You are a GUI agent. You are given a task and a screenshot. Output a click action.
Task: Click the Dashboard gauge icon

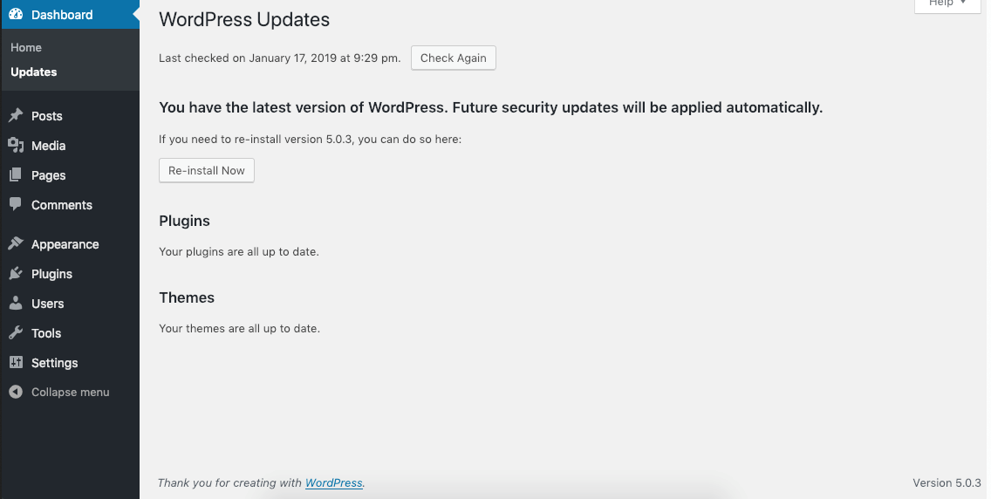click(16, 15)
